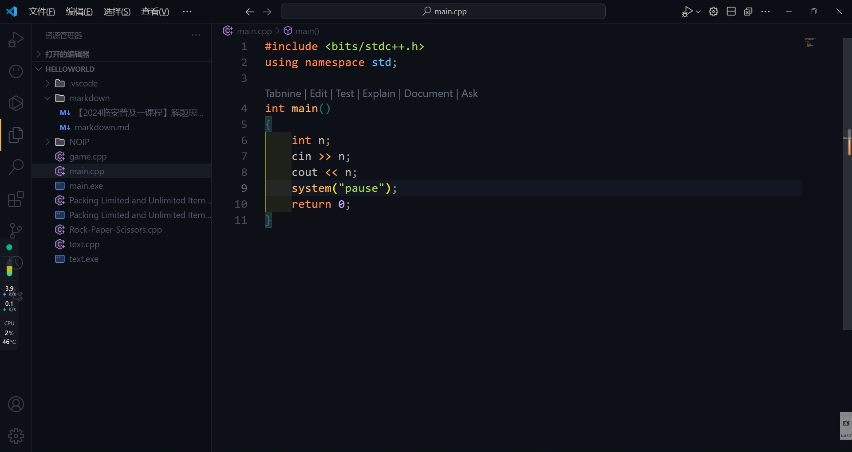Click the Explorer files icon
The width and height of the screenshot is (852, 452).
[16, 135]
